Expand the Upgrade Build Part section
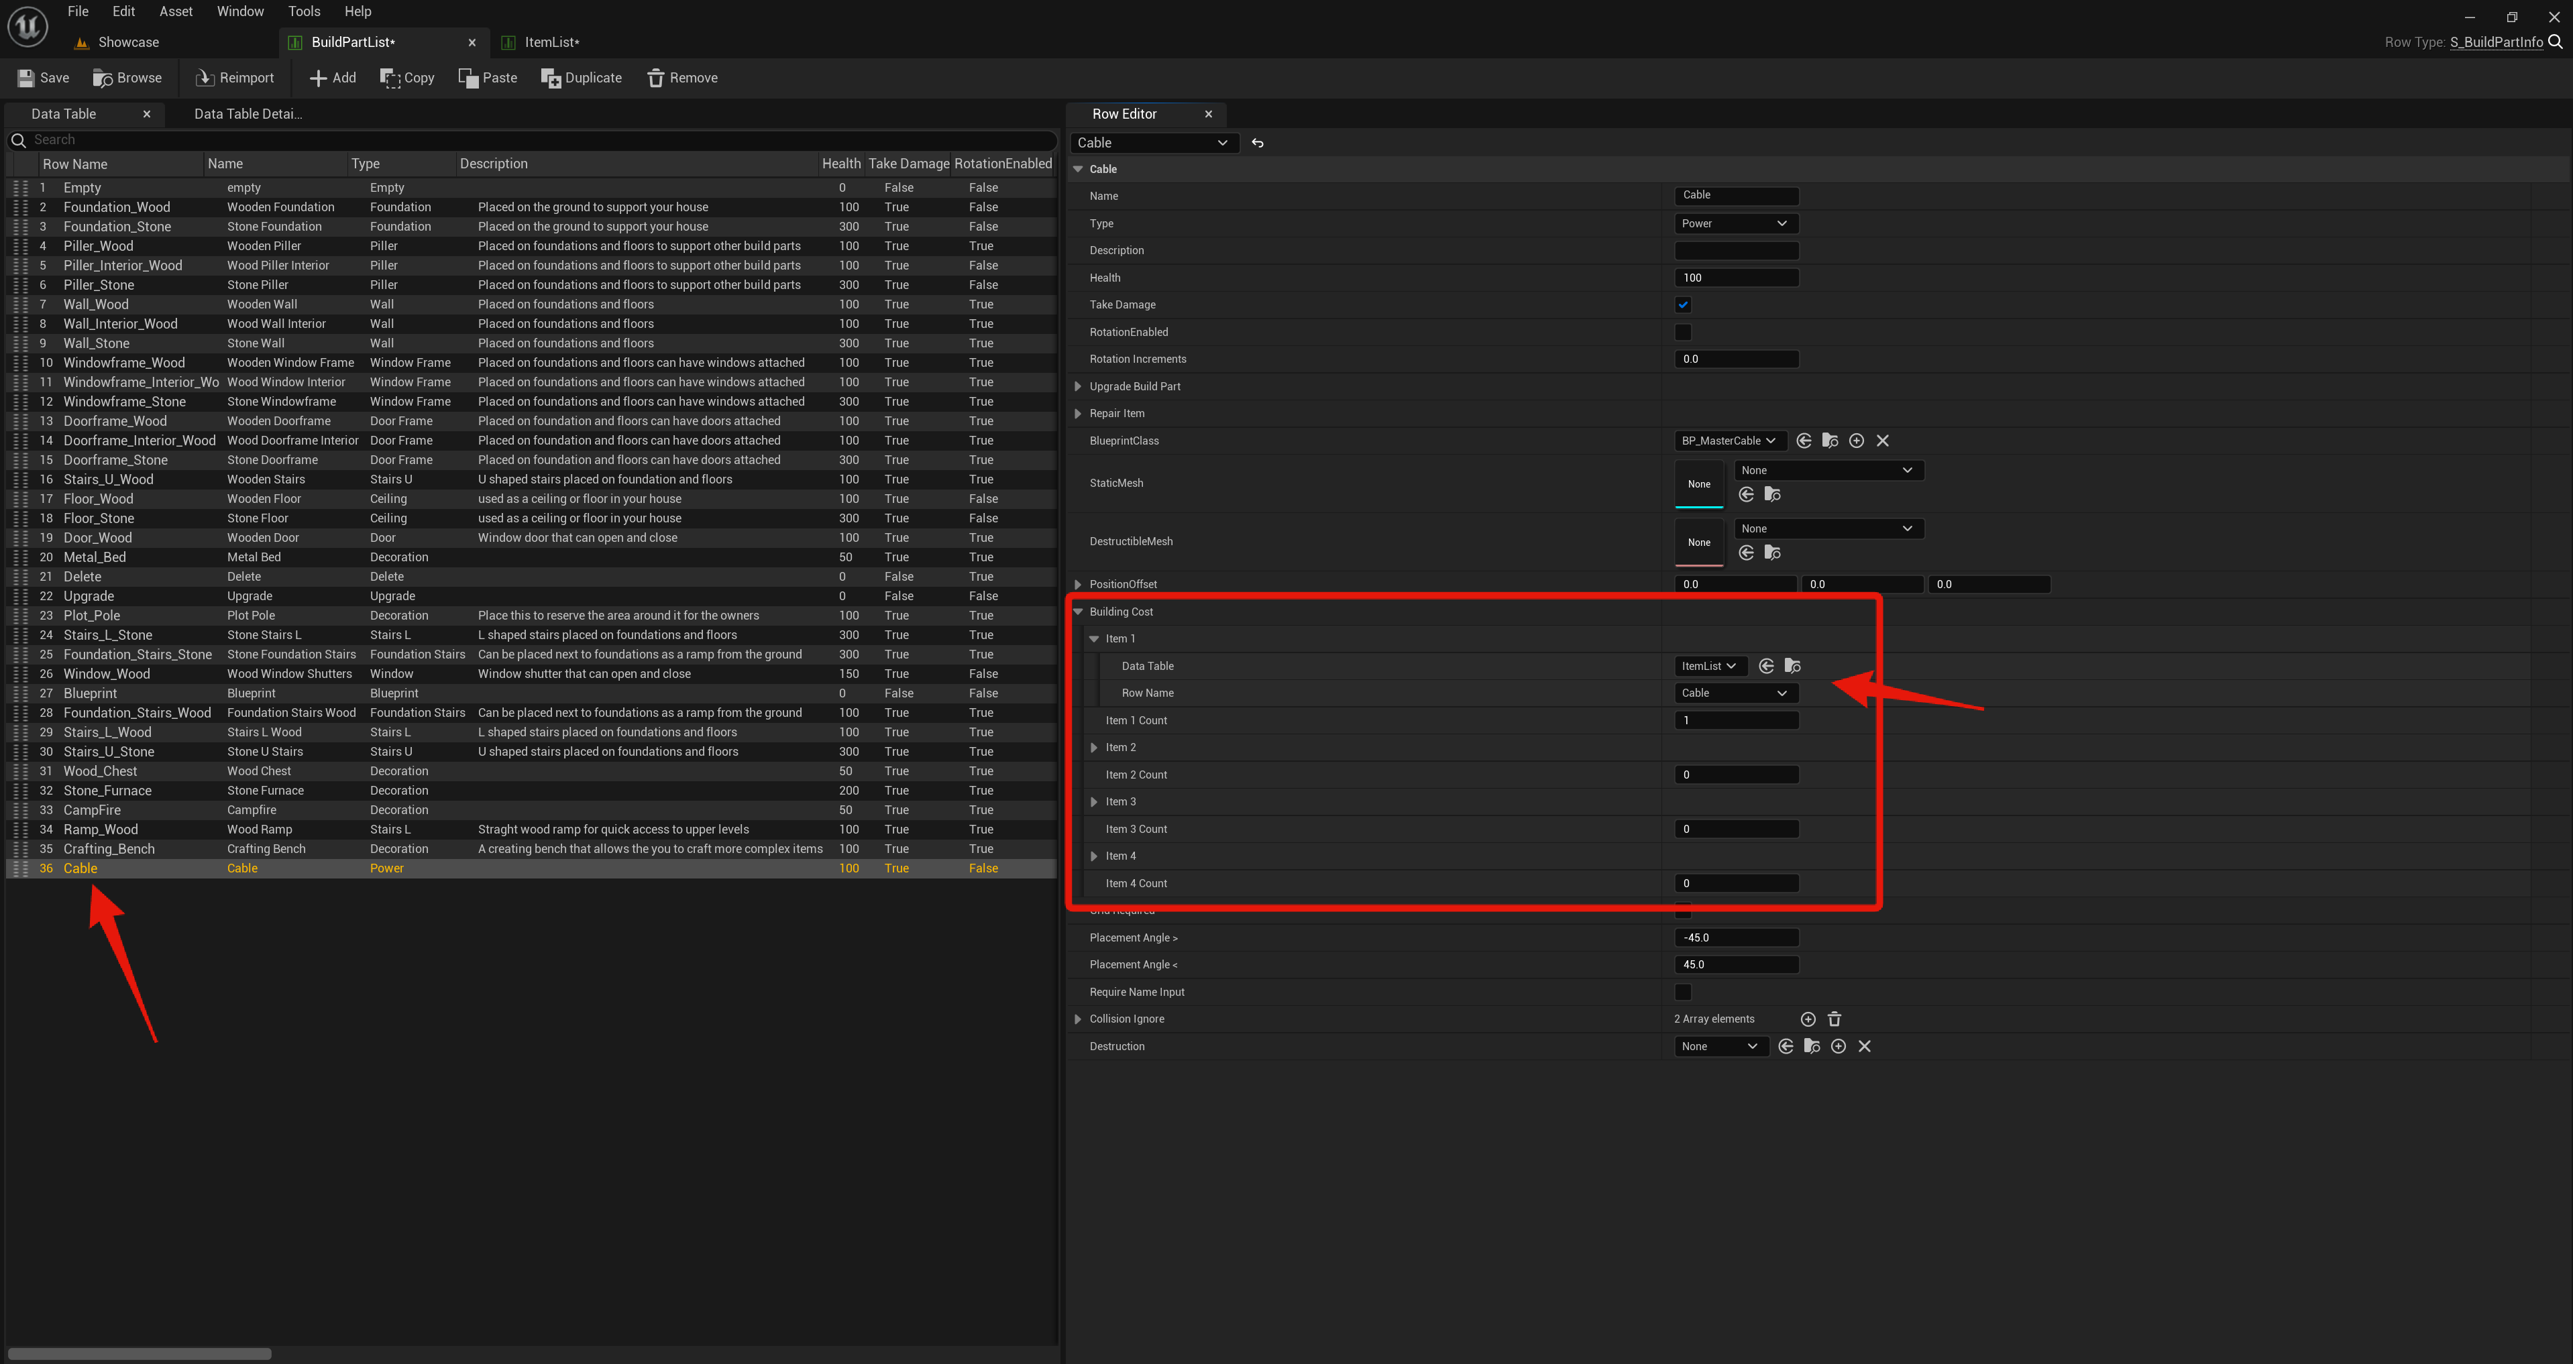This screenshot has height=1364, width=2573. pyautogui.click(x=1078, y=386)
